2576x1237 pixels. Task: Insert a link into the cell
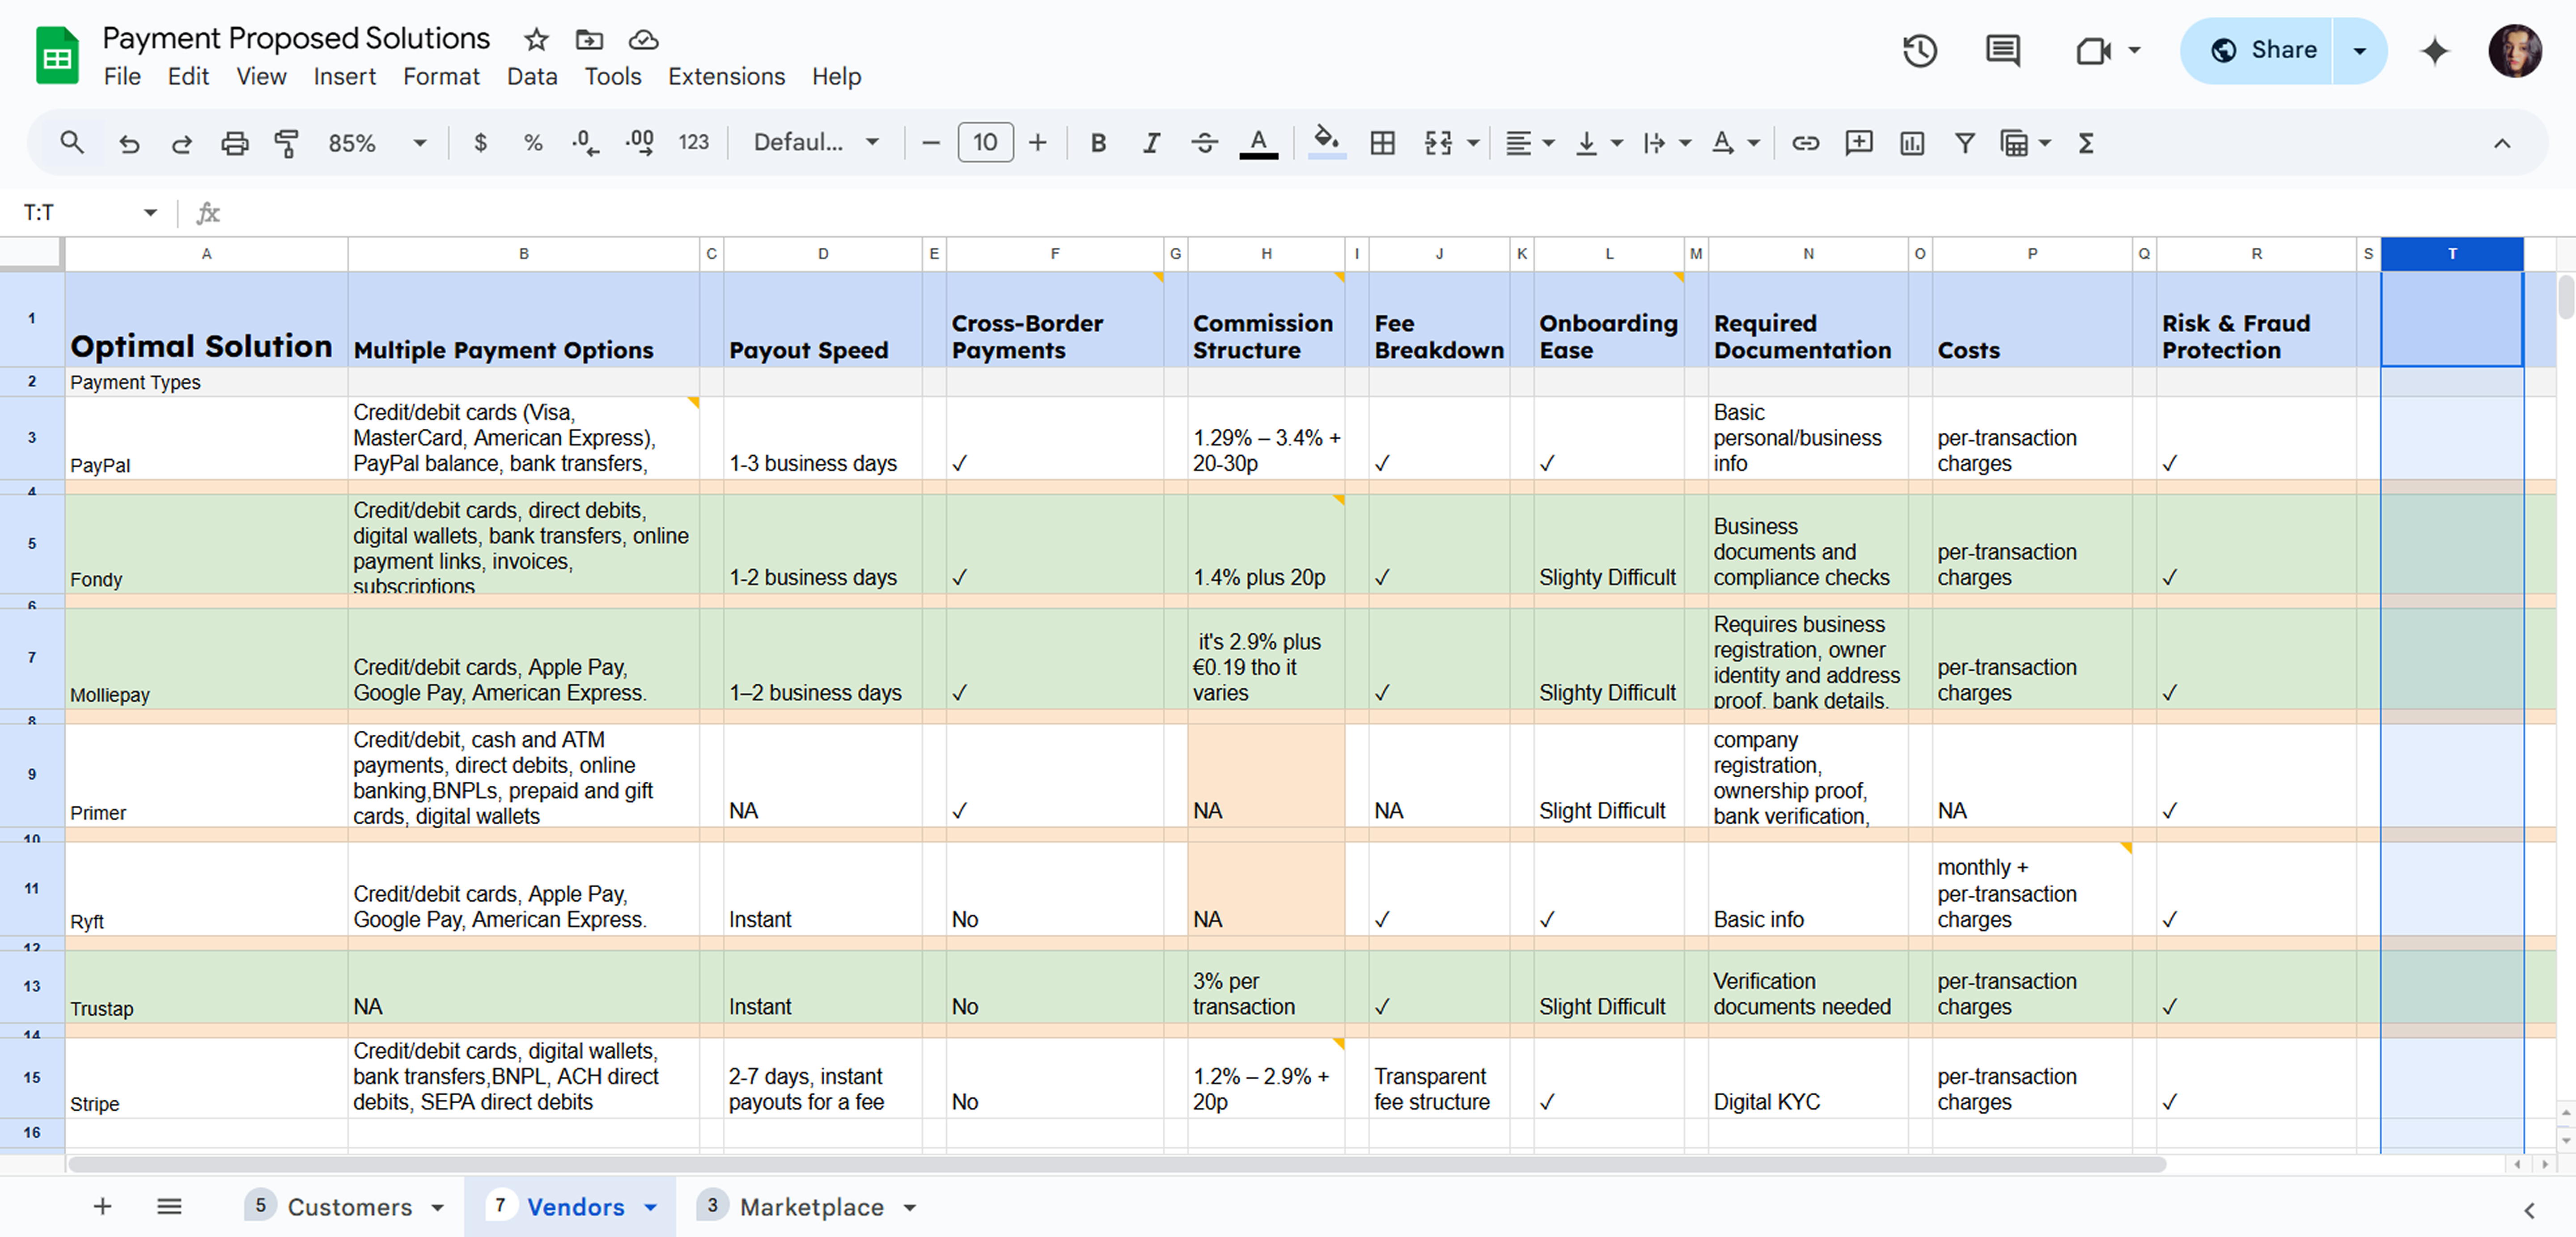coord(1805,143)
